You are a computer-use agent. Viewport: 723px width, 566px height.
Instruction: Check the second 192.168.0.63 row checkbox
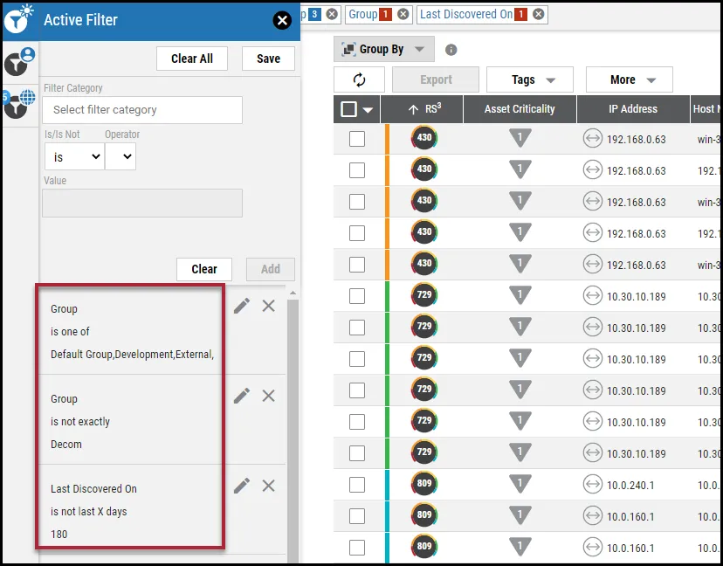coord(357,170)
